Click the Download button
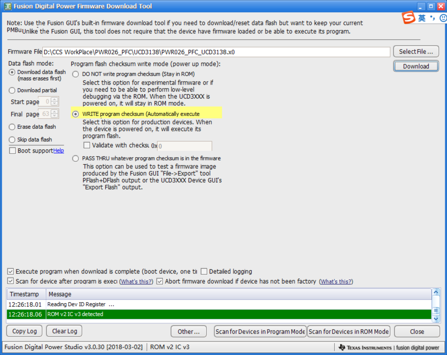Image resolution: width=447 pixels, height=355 pixels. (x=416, y=66)
